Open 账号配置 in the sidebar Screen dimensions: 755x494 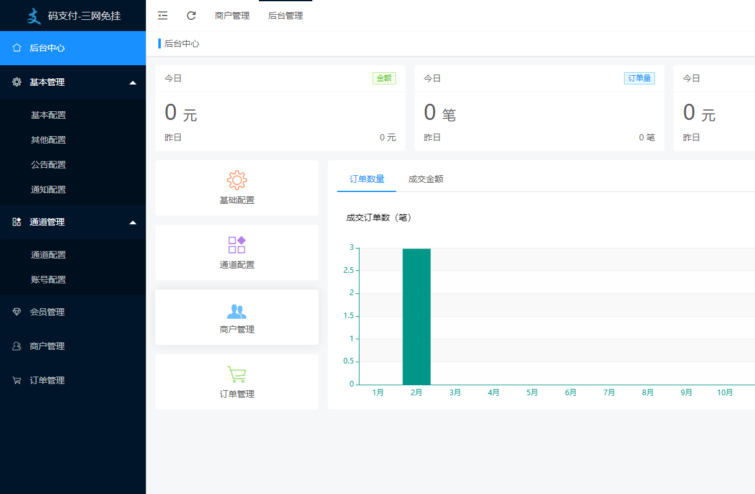click(48, 280)
